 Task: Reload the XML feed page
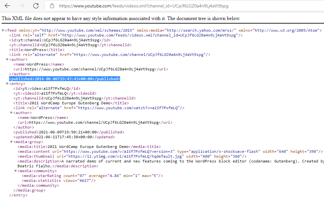tap(36, 6)
